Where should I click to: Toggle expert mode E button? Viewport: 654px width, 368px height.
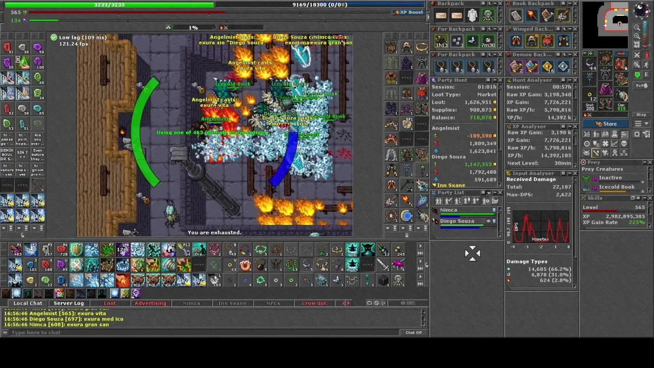point(646,75)
